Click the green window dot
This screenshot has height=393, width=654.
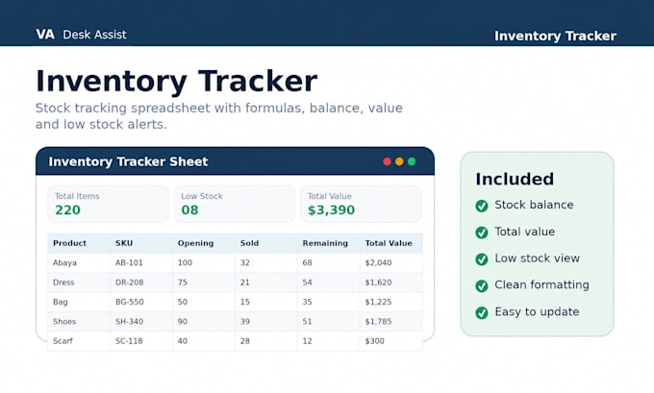click(412, 161)
